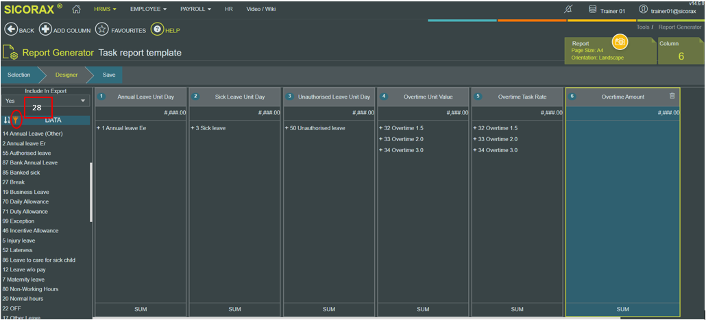The image size is (706, 320).
Task: Select 70 Daily Allowance item
Action: pyautogui.click(x=25, y=201)
